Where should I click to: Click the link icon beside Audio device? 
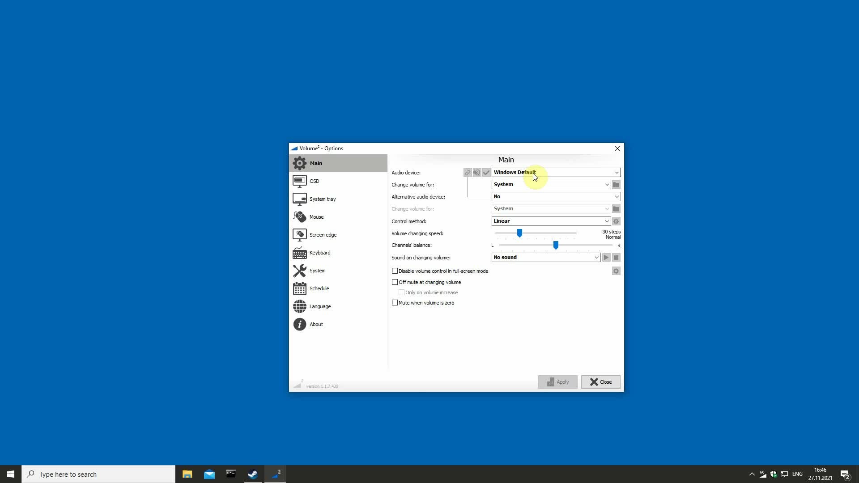[467, 173]
